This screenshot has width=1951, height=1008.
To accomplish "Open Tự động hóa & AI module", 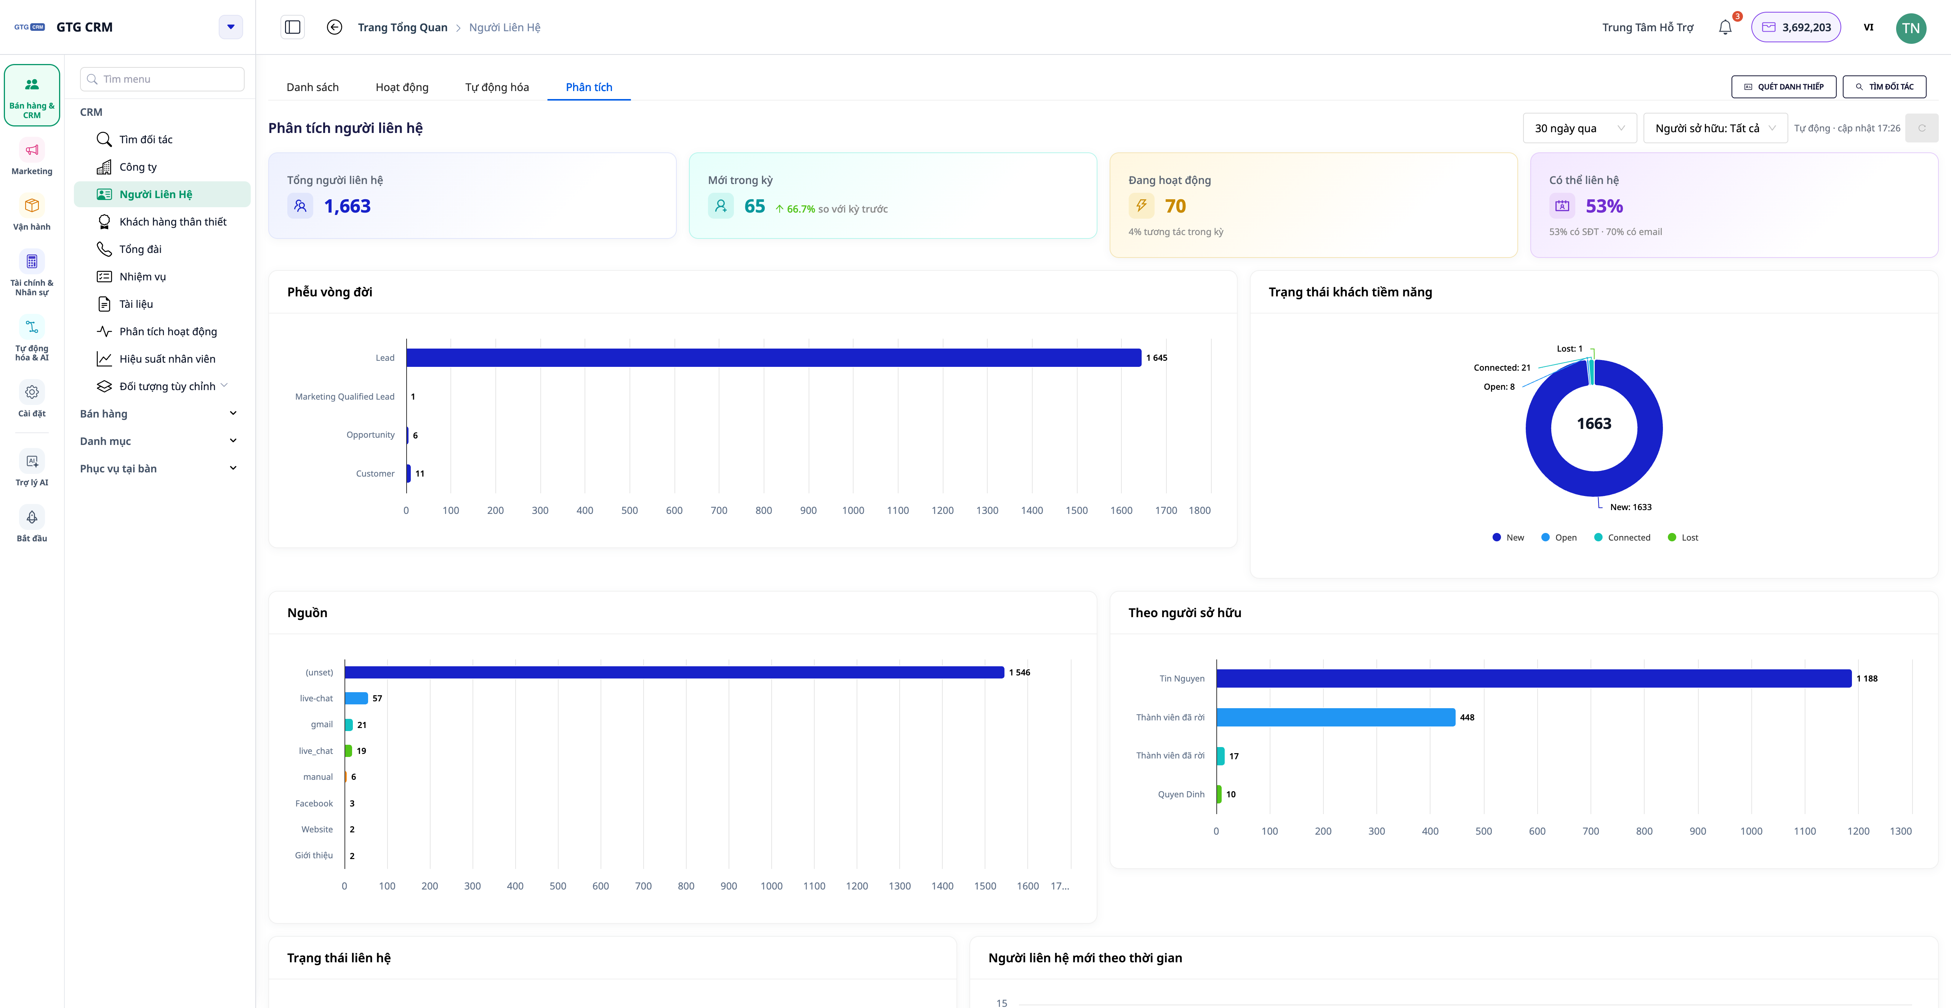I will 32,339.
